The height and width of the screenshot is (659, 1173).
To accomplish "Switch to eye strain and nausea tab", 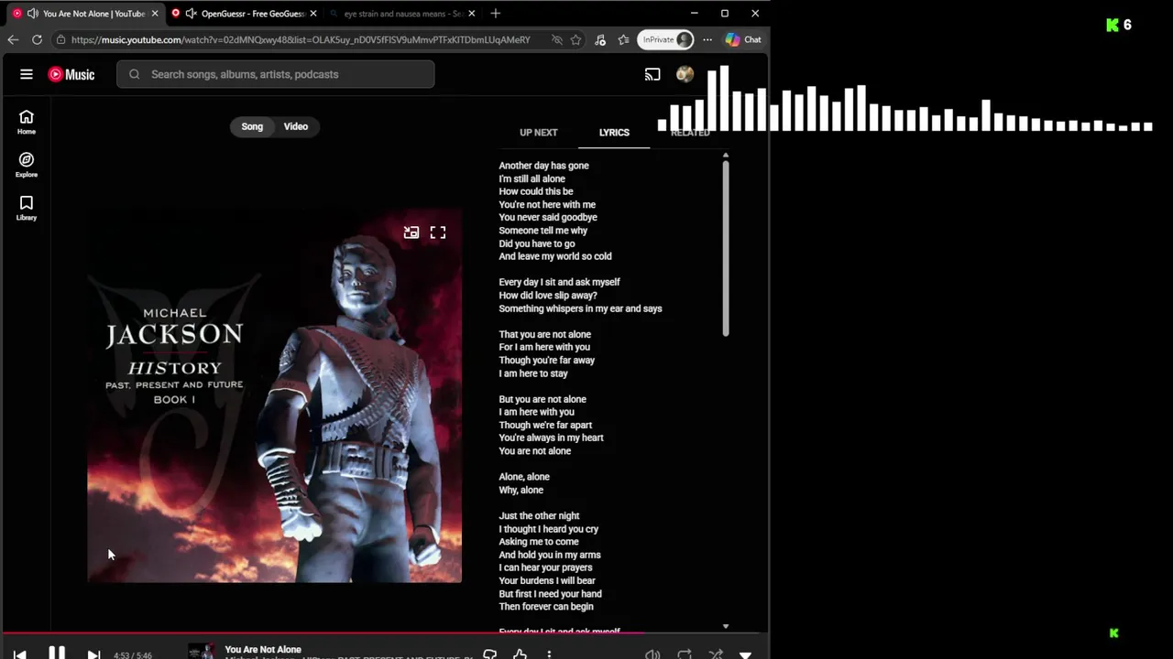I will 402,14.
